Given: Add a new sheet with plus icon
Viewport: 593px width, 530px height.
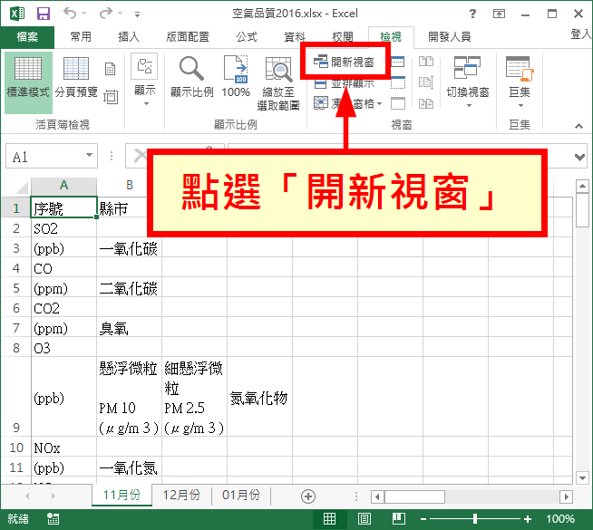Looking at the screenshot, I should pyautogui.click(x=308, y=496).
